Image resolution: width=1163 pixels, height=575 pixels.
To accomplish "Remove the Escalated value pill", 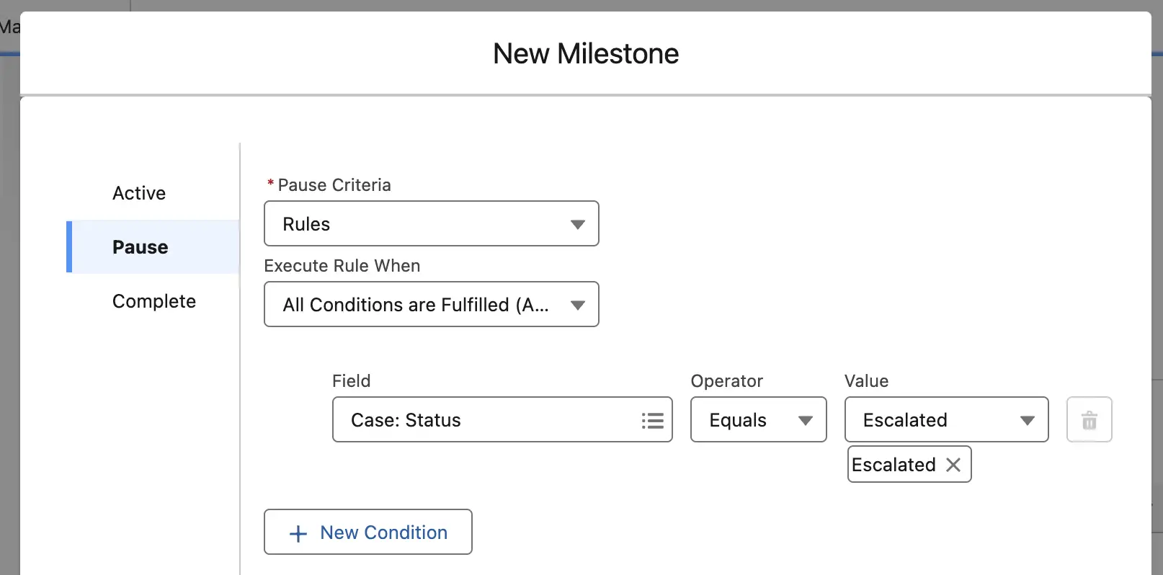I will pos(953,465).
